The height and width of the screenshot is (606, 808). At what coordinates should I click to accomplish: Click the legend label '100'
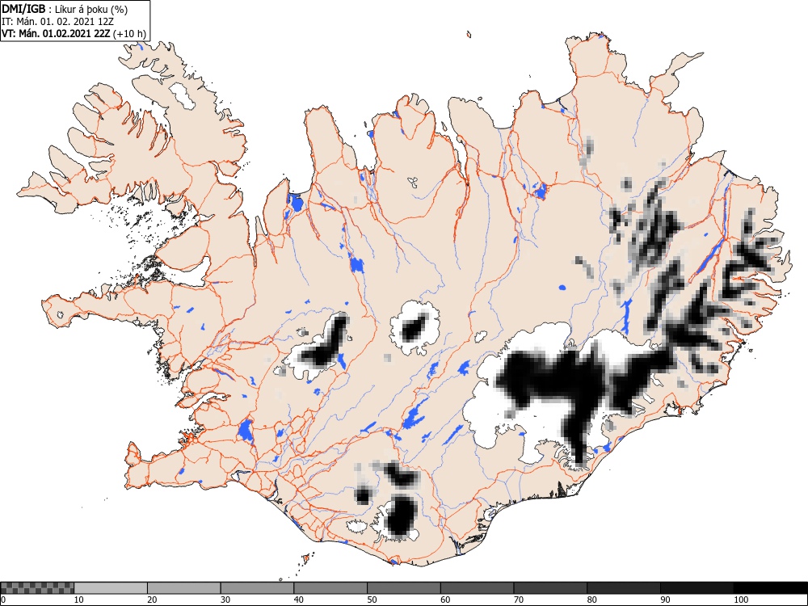740,600
